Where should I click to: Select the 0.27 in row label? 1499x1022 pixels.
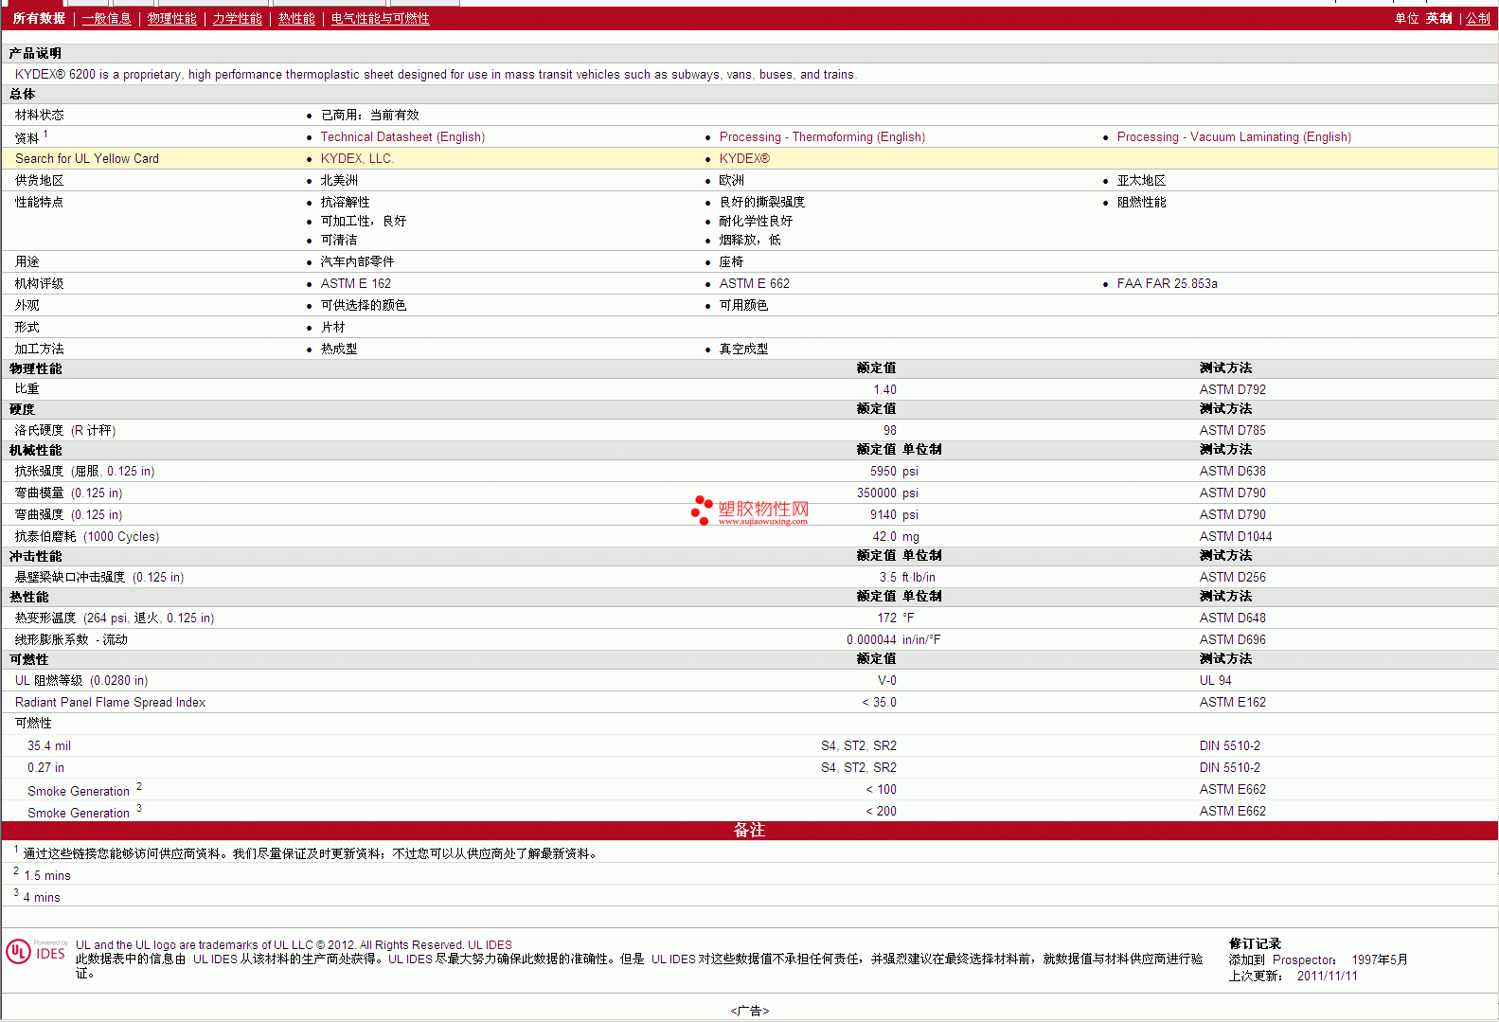coord(45,768)
